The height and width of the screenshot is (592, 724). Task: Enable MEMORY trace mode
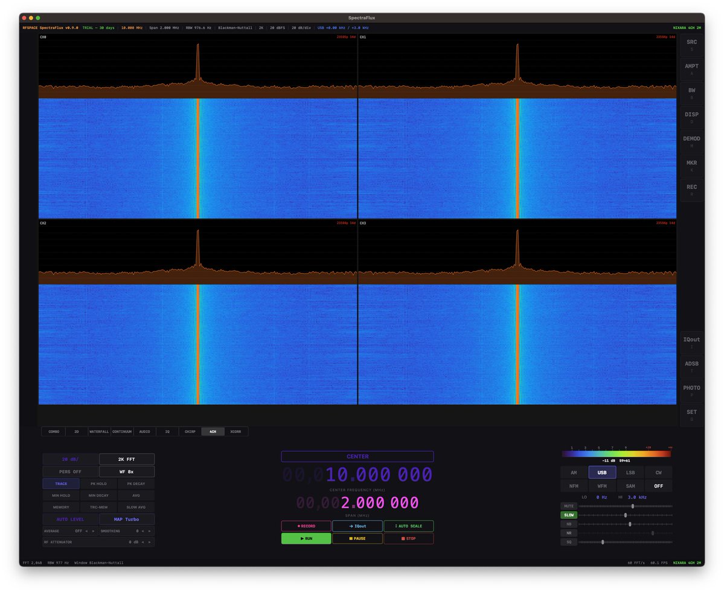click(61, 507)
